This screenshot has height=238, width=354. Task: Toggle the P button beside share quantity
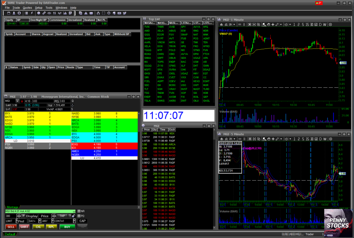point(24,216)
